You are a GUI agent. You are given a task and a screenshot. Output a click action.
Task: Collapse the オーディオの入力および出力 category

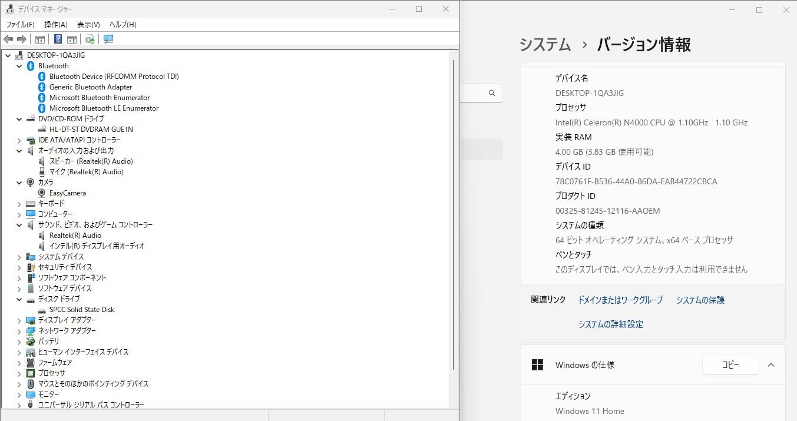(x=19, y=151)
